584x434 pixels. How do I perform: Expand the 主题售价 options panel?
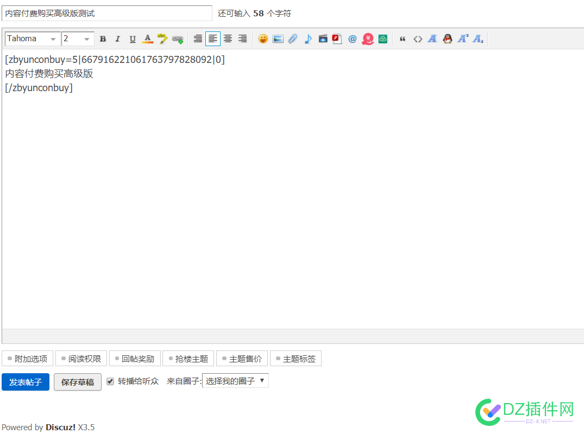tap(242, 358)
